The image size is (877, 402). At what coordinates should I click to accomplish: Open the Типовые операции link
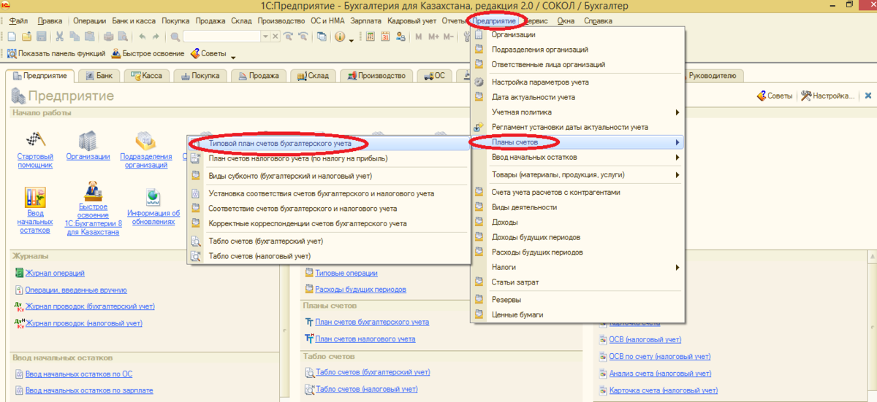(x=346, y=273)
